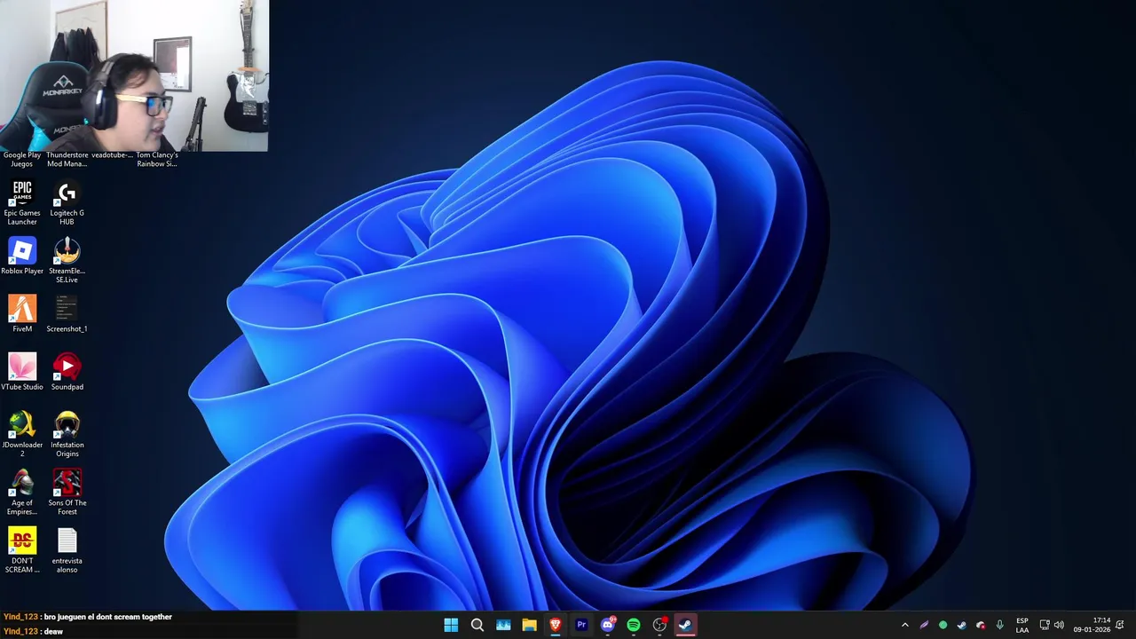This screenshot has height=639, width=1136.
Task: Show hidden system tray icons
Action: point(904,625)
